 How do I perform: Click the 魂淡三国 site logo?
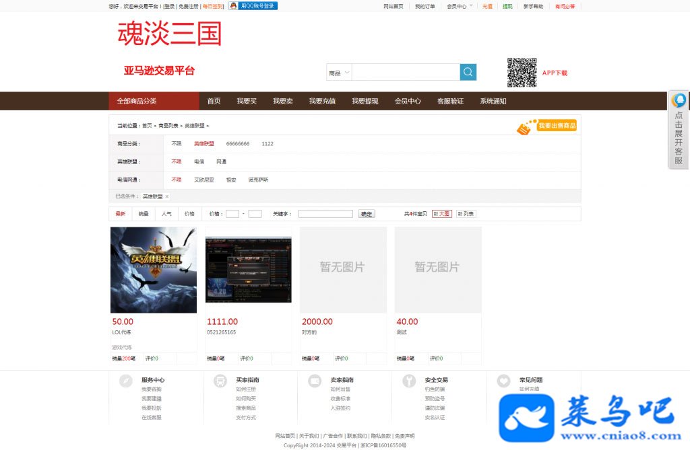click(x=169, y=34)
